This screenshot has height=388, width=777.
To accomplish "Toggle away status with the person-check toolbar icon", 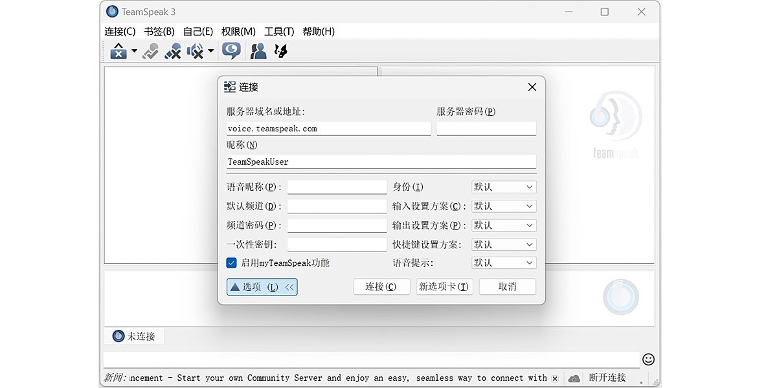I will (x=150, y=51).
